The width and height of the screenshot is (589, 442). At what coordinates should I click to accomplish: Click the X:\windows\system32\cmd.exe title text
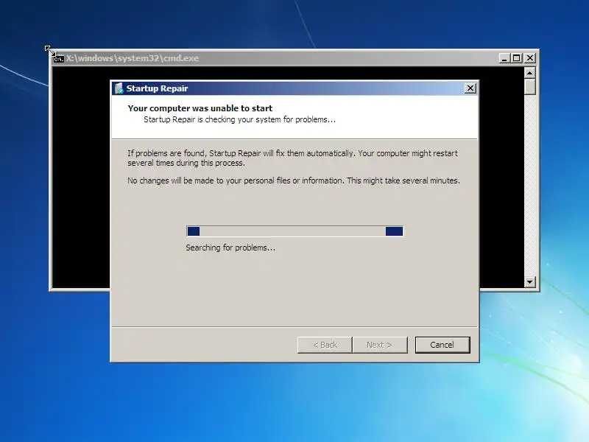(x=133, y=58)
